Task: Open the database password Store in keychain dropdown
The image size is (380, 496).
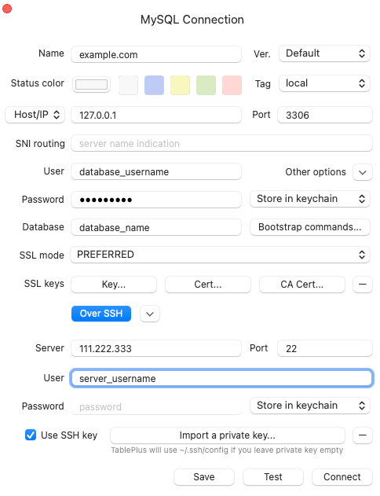Action: click(x=310, y=199)
